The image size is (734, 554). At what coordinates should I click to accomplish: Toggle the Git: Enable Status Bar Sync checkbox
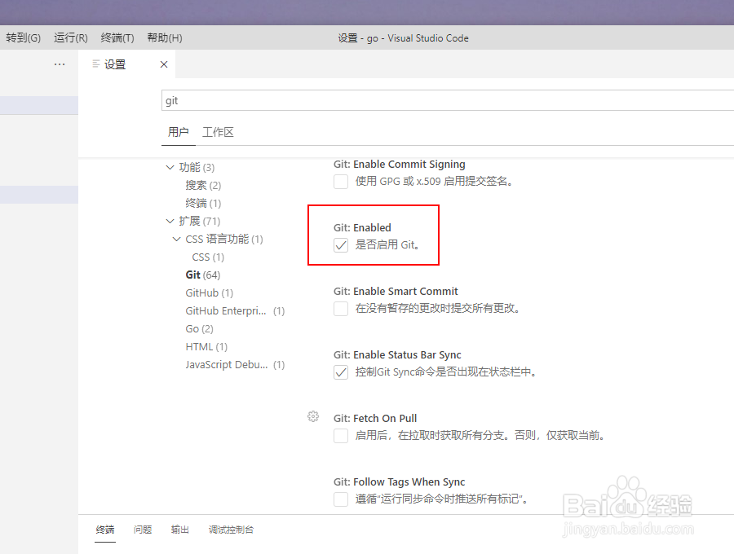tap(341, 372)
